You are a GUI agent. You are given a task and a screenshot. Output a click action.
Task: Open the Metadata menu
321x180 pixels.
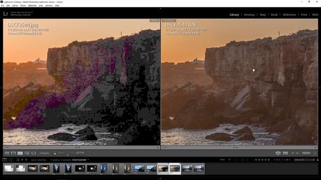[x=32, y=5]
